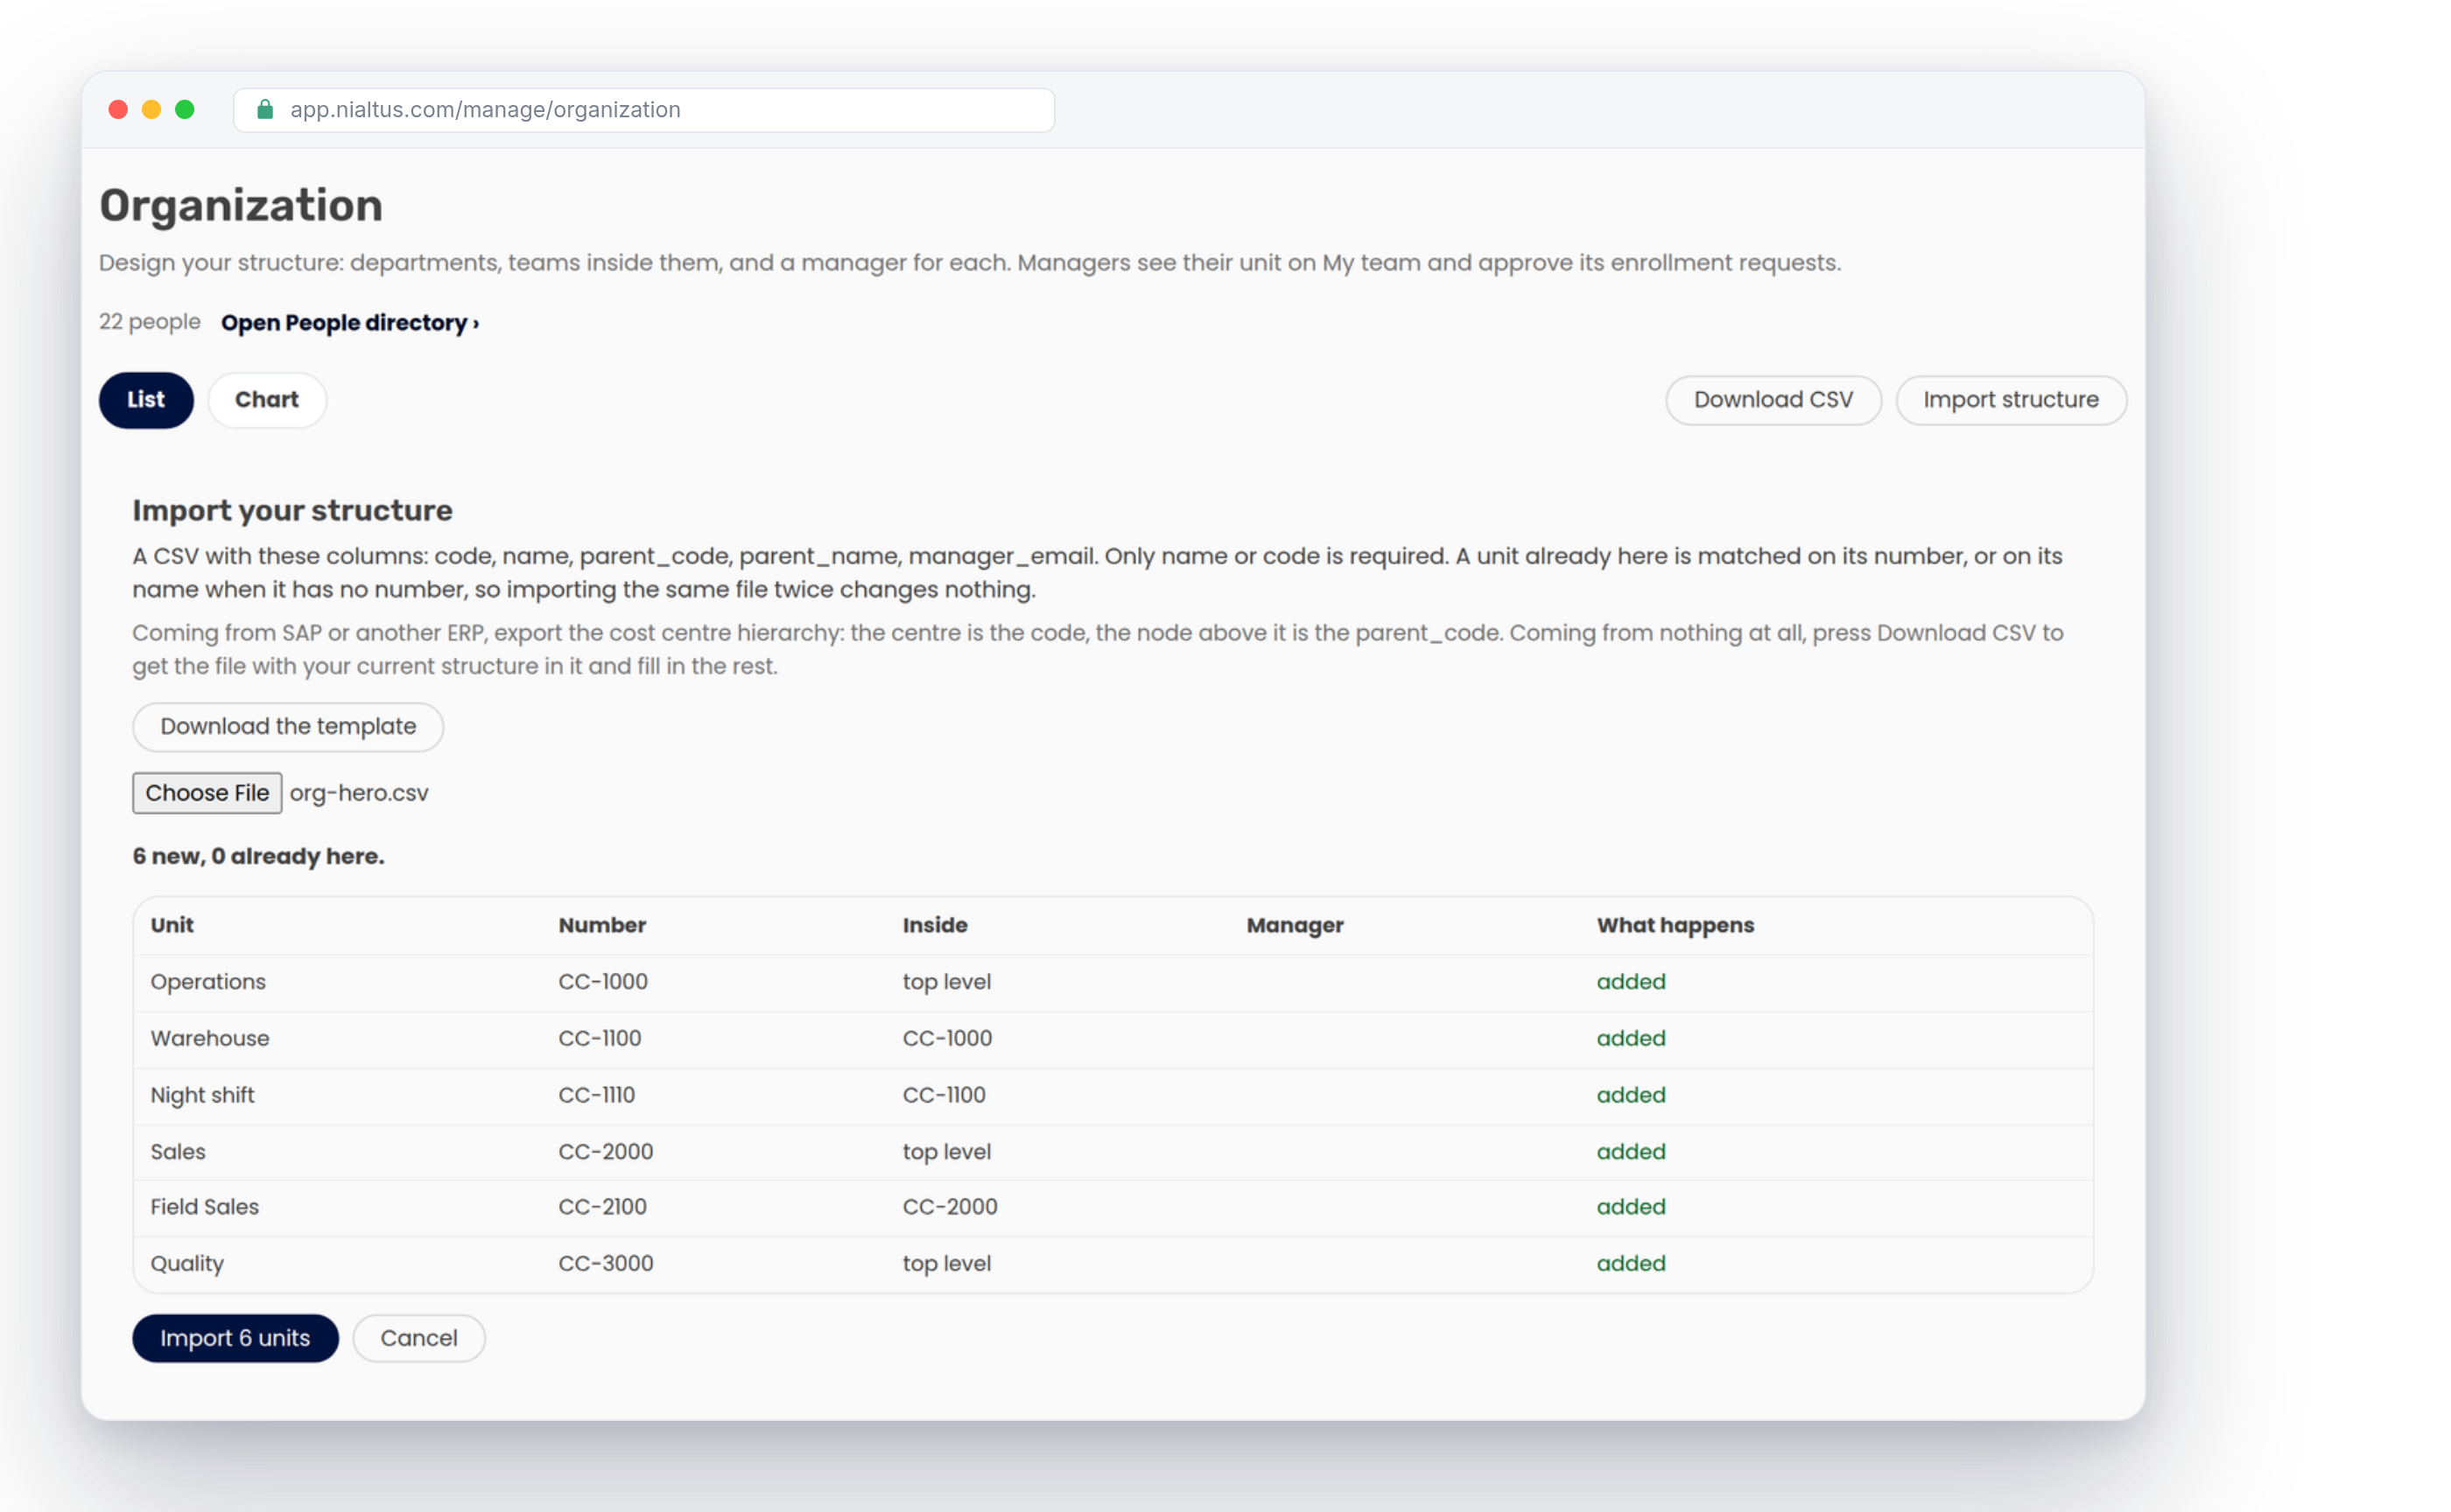Screen dimensions: 2451x1512
Task: Cancel the structure import
Action: tap(418, 1338)
